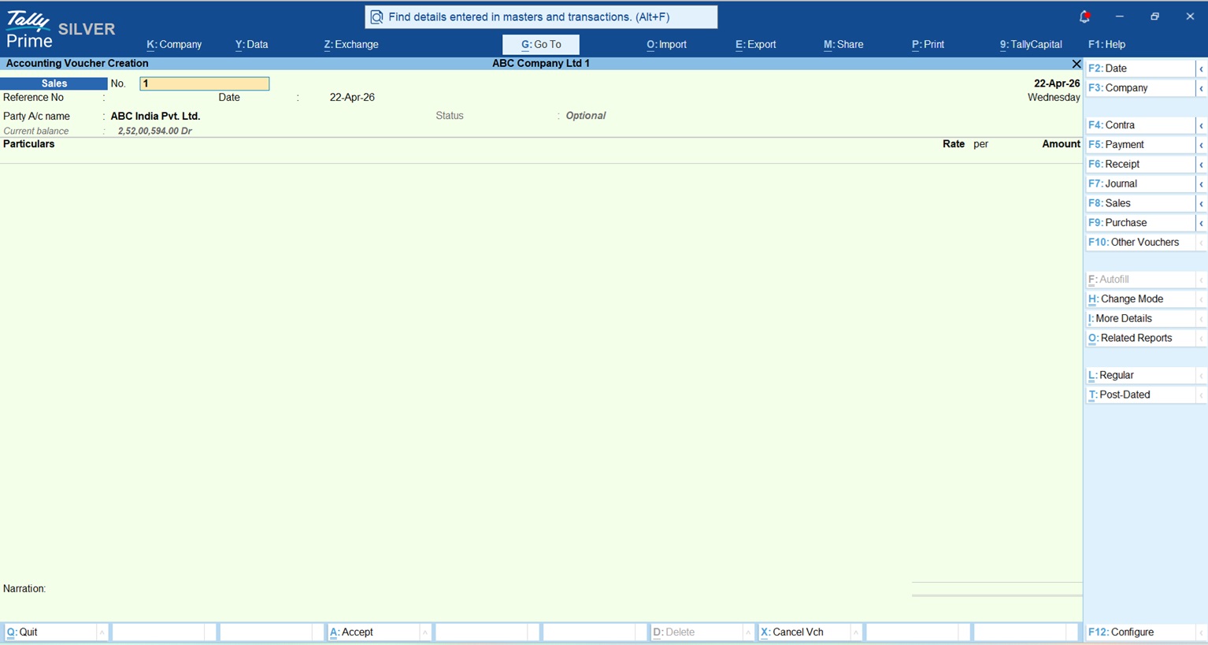This screenshot has width=1208, height=645.
Task: Click the TallyPrime logo
Action: 29,30
